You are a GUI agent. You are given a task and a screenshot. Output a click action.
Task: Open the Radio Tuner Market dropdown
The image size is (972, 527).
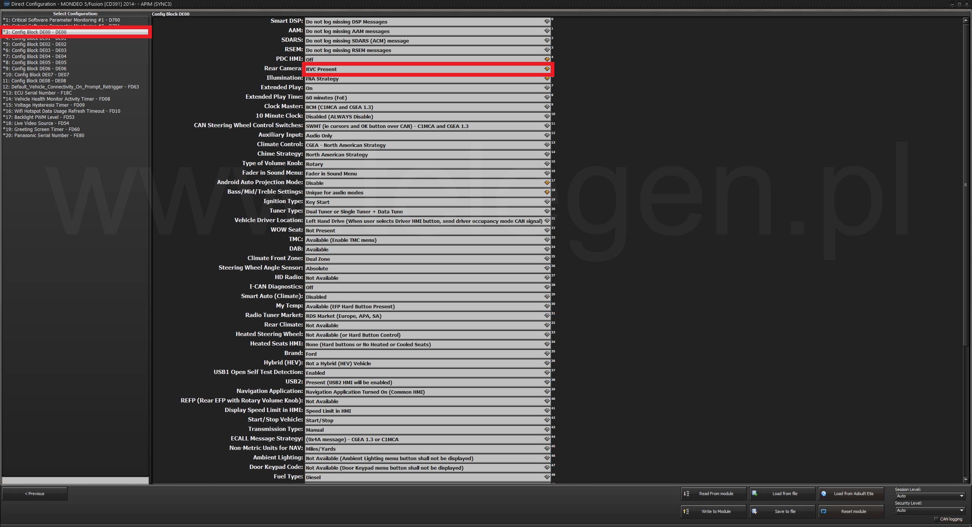[x=428, y=316]
